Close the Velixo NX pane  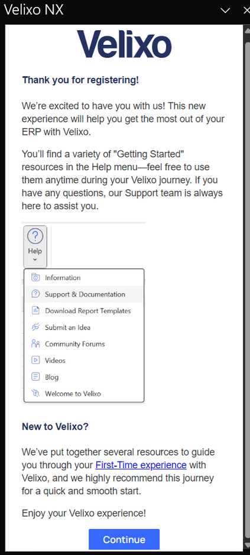247,10
